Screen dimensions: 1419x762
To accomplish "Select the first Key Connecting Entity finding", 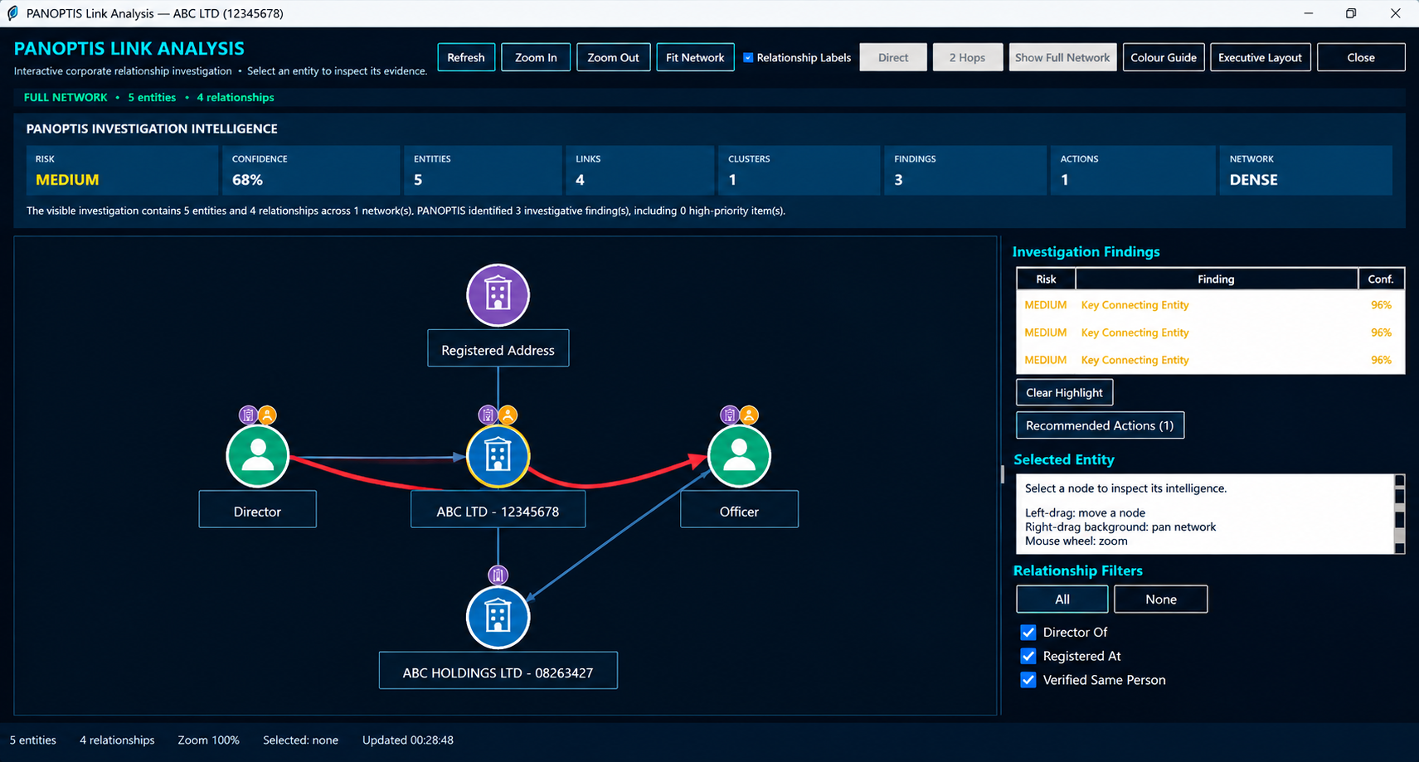I will (1210, 305).
